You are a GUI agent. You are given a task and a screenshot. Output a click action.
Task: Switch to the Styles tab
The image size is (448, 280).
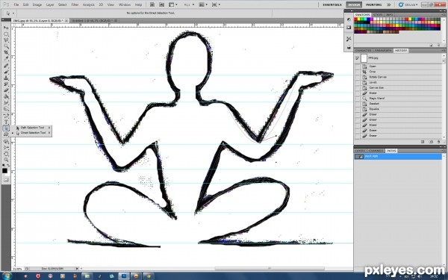(x=377, y=15)
